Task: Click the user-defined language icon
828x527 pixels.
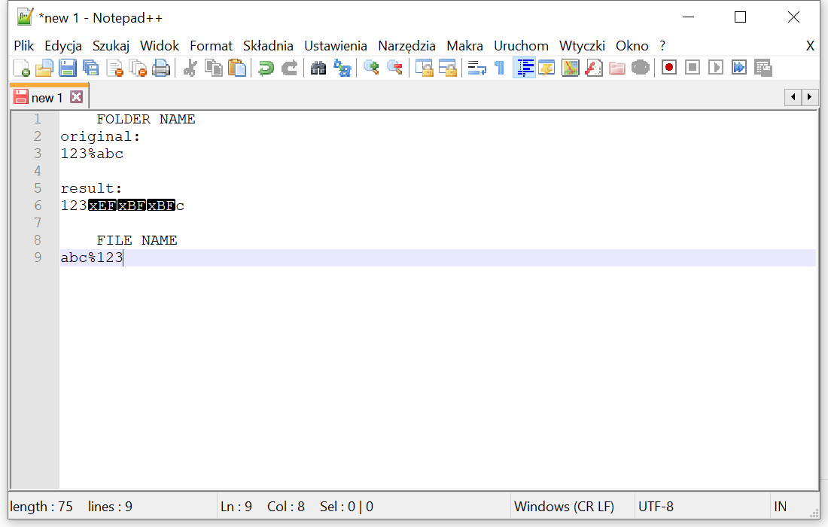Action: (x=547, y=68)
